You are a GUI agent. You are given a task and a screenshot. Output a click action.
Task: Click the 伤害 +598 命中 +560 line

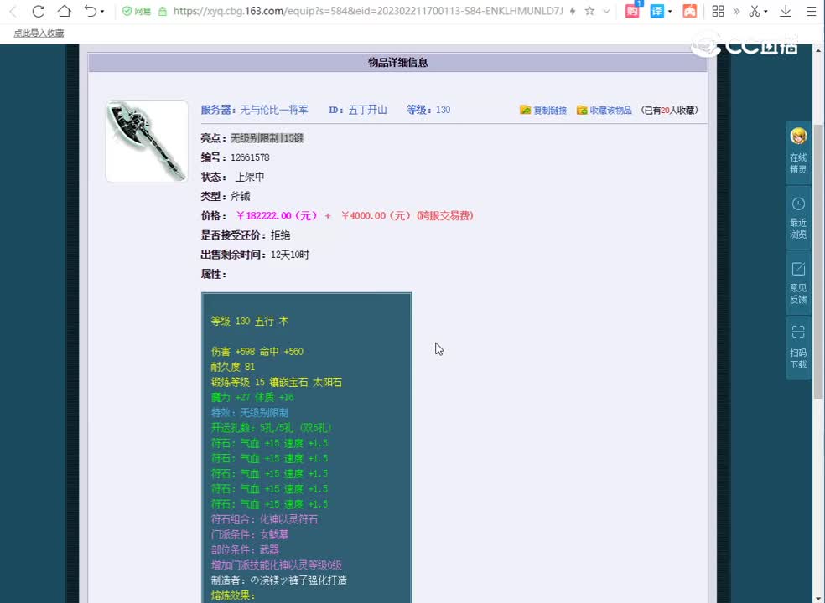pos(257,352)
